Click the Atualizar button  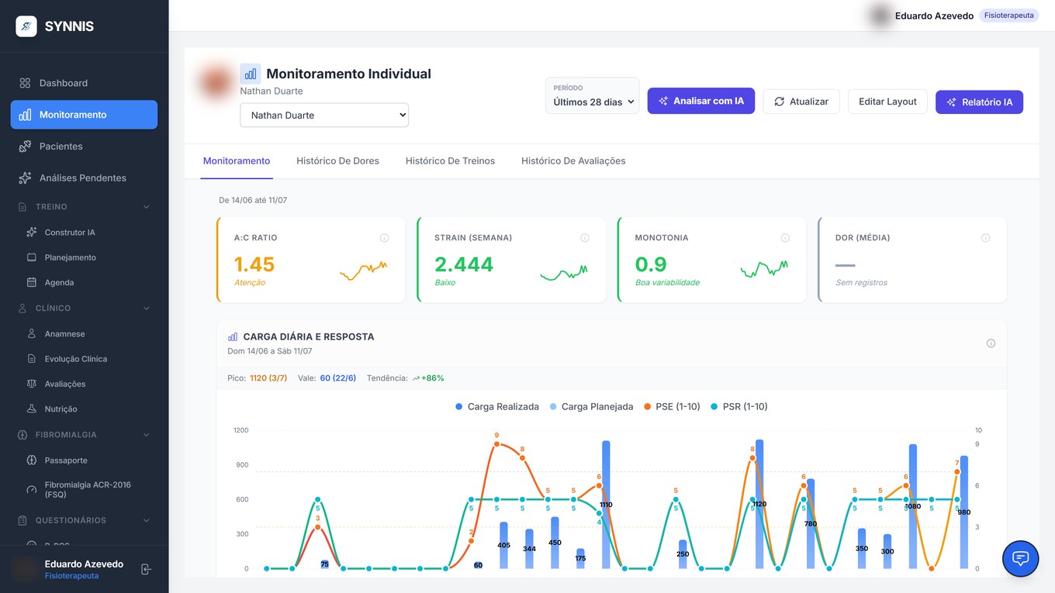[x=801, y=102]
